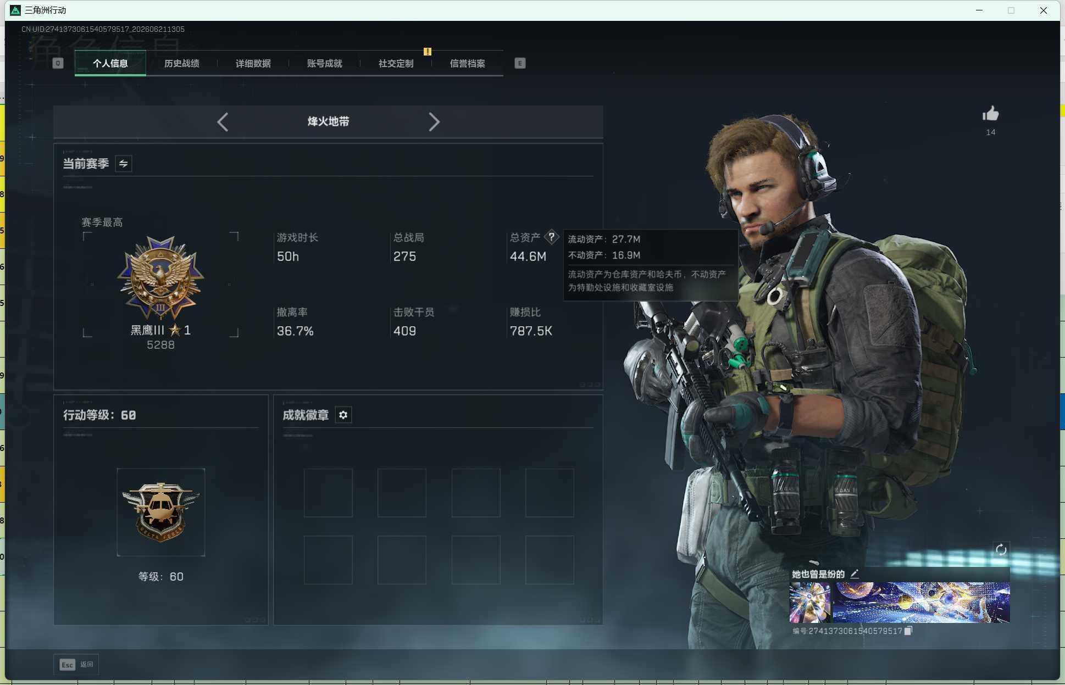Click the 黑鹰III rank medal badge
The width and height of the screenshot is (1065, 685).
click(x=160, y=278)
